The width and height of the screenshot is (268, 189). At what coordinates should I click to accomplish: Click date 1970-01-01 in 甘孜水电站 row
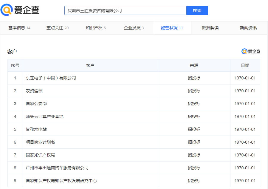[x=245, y=129]
